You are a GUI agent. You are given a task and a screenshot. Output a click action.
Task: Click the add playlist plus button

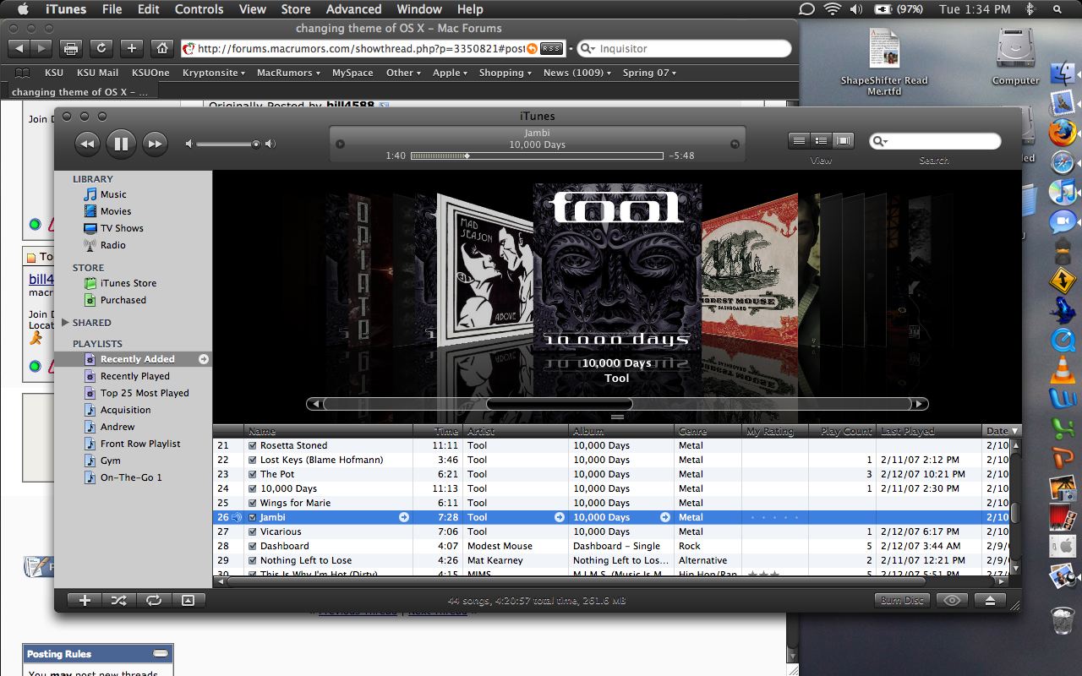coord(85,600)
